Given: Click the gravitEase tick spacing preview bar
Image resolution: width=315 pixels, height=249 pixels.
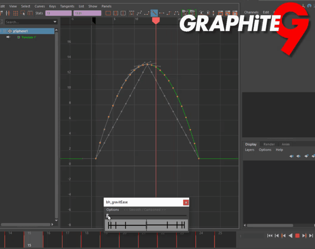Looking at the screenshot, I should 146,225.
